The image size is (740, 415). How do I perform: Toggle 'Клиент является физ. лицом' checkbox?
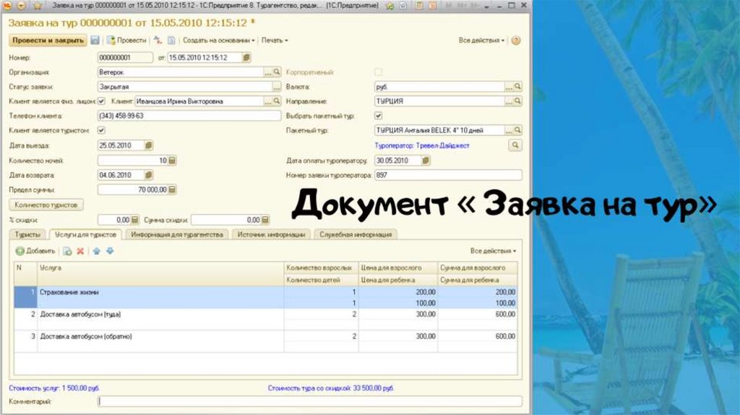coord(101,101)
